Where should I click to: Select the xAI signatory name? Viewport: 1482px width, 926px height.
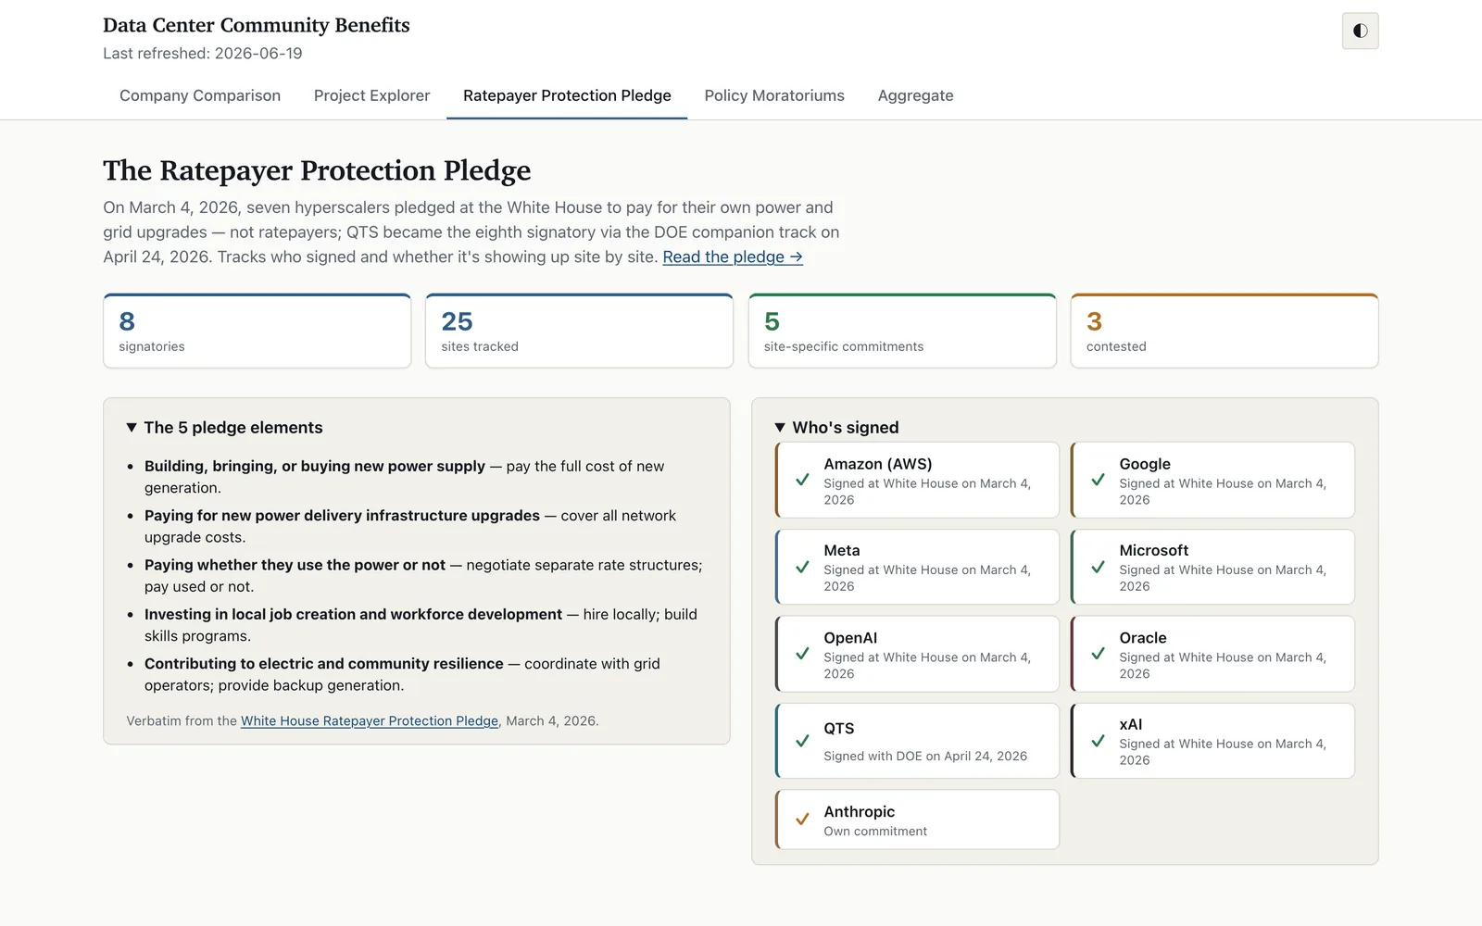pos(1130,724)
